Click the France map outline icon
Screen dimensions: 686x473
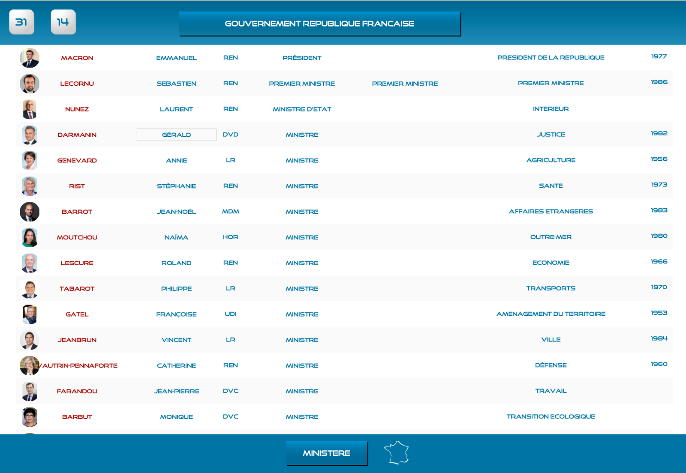pos(397,453)
